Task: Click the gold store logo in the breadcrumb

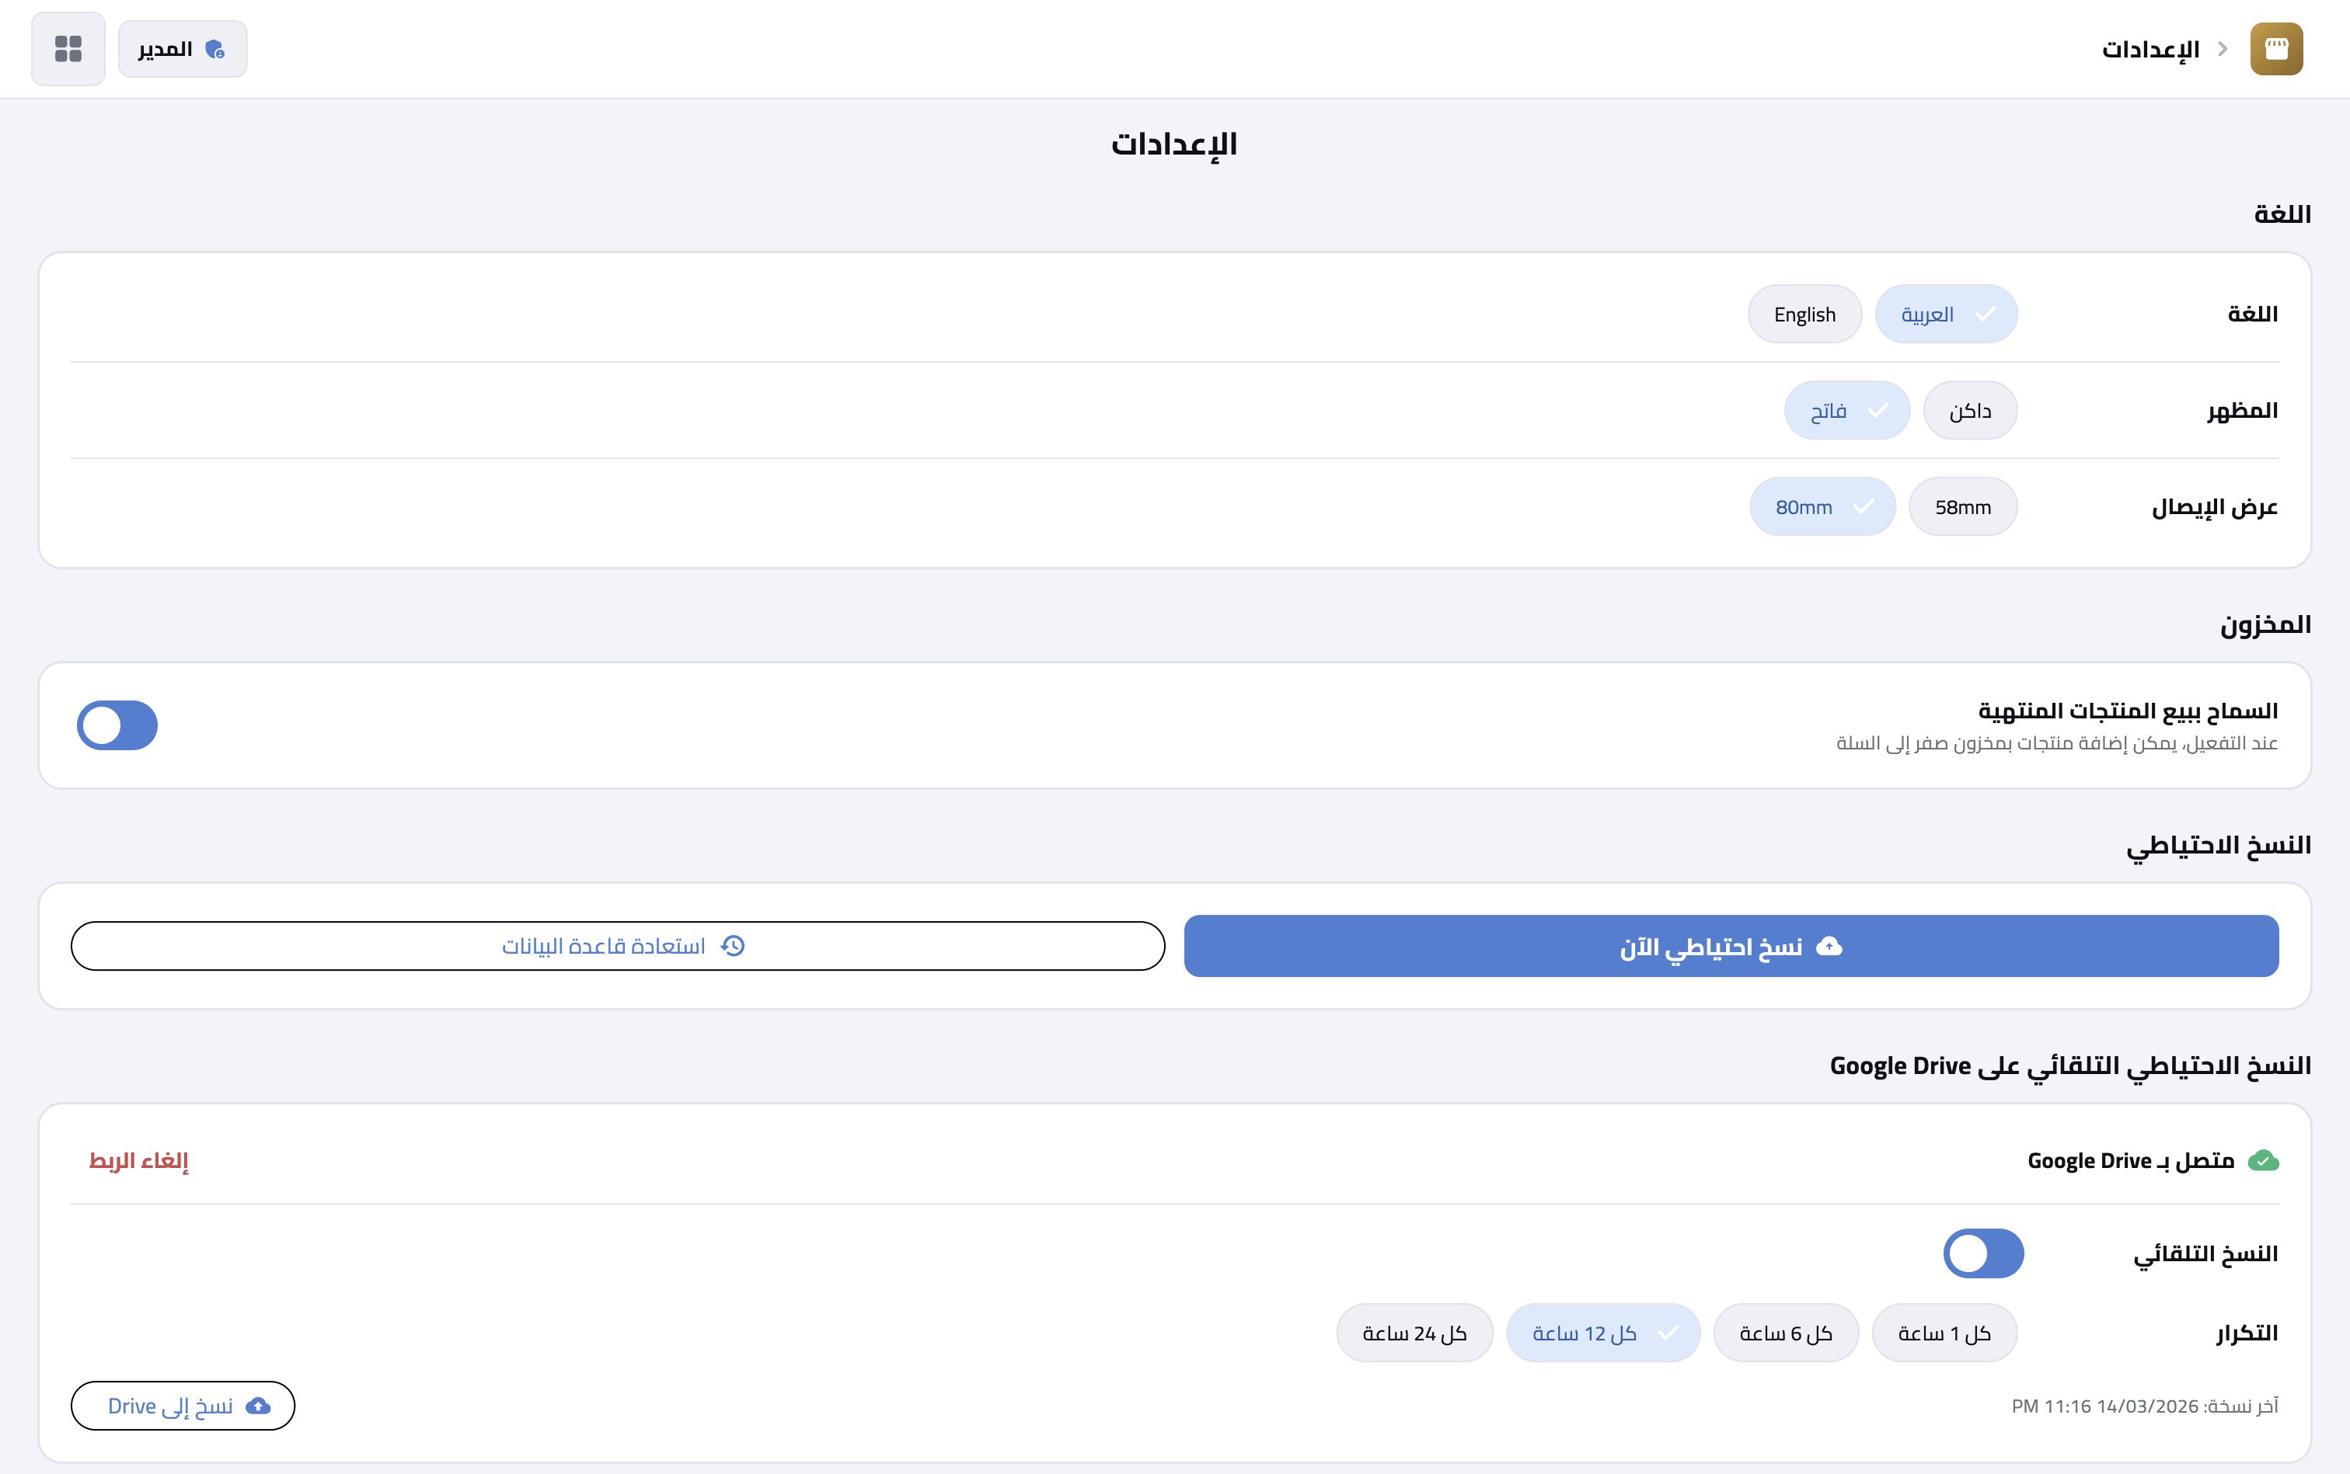Action: click(x=2277, y=48)
